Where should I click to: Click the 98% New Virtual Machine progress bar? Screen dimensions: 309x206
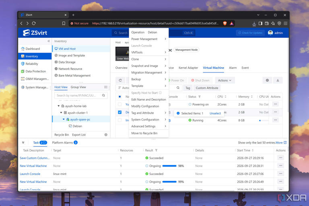click(x=169, y=166)
